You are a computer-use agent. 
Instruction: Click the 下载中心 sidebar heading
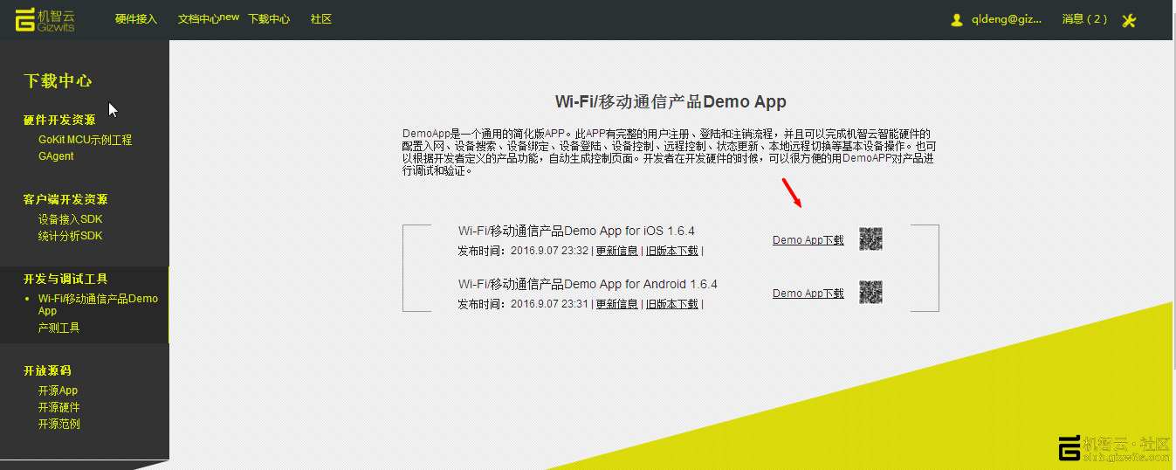click(x=58, y=81)
